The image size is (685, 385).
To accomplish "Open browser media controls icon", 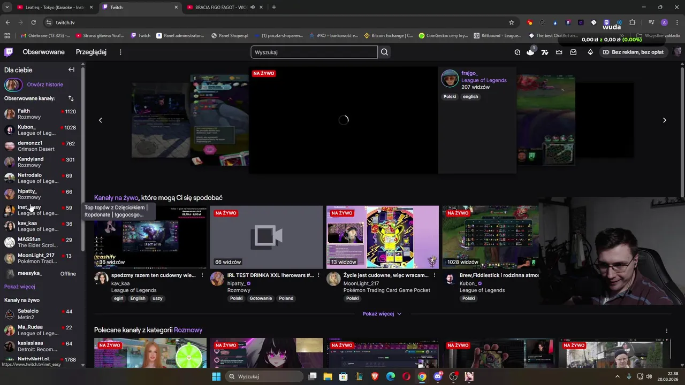I will point(651,22).
